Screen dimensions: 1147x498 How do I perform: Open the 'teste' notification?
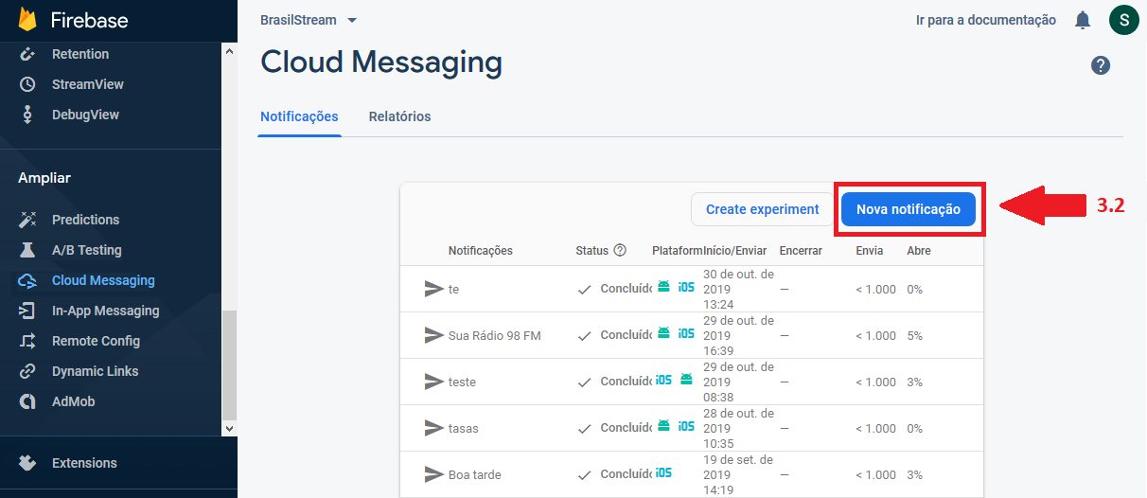pos(692,382)
